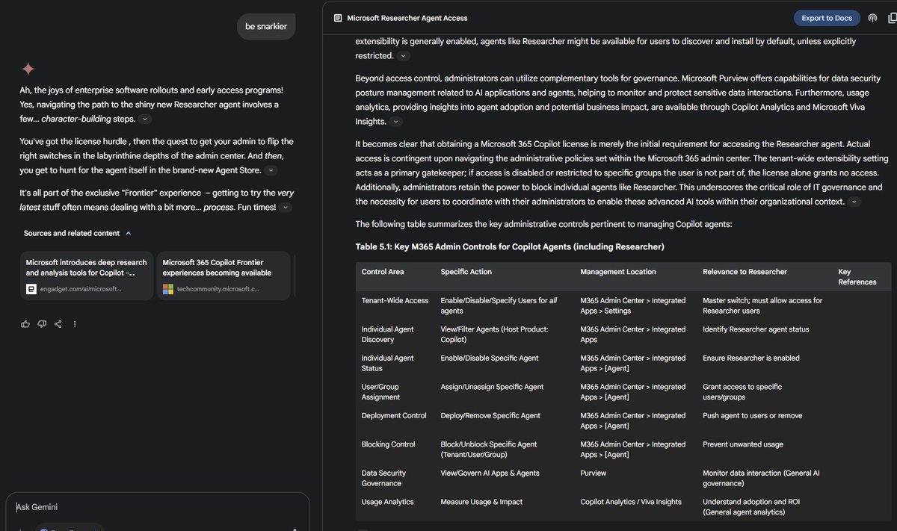Image resolution: width=897 pixels, height=531 pixels.
Task: Expand source chevron after 'explicitly restricted.'
Action: point(404,56)
